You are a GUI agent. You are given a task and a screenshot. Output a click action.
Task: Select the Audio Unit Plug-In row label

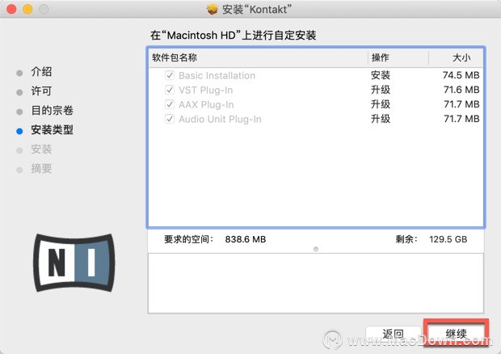pos(220,120)
